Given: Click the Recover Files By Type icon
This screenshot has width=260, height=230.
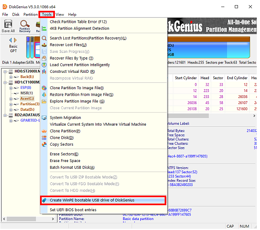Looking at the screenshot, I should [44, 58].
